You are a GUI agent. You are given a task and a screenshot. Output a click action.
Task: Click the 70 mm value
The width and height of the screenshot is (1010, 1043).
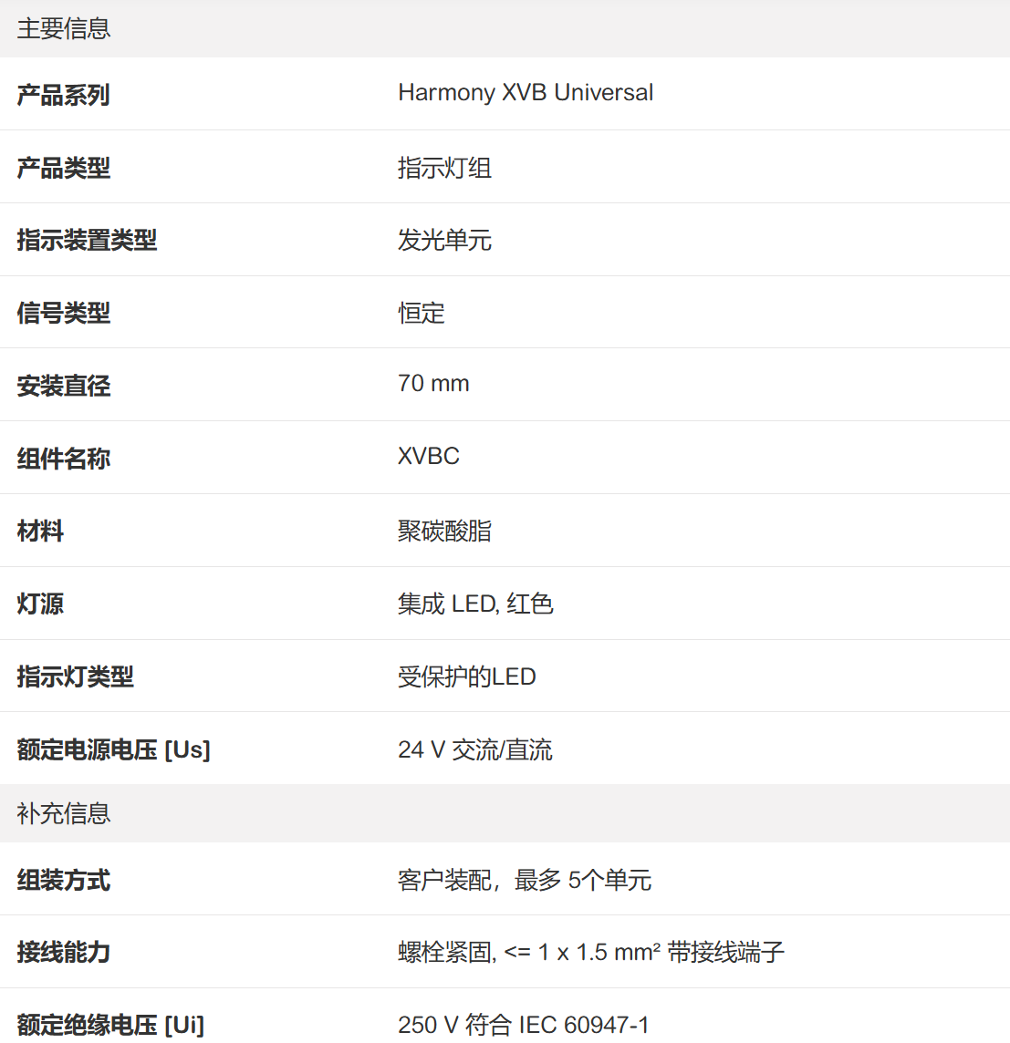433,383
